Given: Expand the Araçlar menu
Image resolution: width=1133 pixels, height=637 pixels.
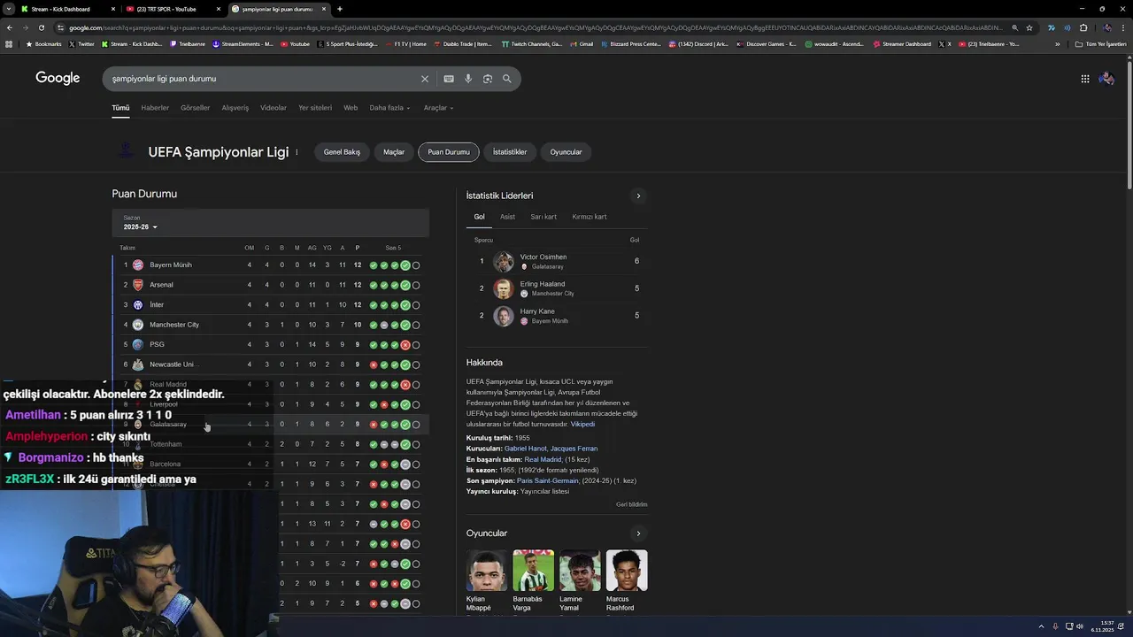Looking at the screenshot, I should click(x=438, y=108).
